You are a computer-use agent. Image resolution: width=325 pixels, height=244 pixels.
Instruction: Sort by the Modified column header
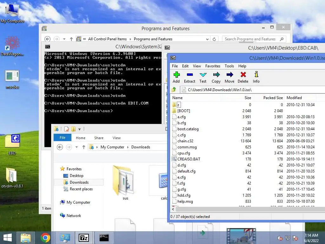point(301,98)
